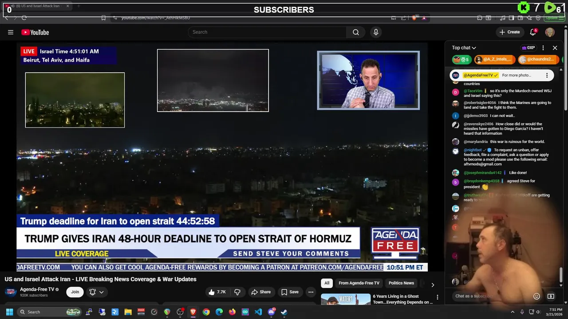Like the video with 7.7K likes

tap(217, 292)
